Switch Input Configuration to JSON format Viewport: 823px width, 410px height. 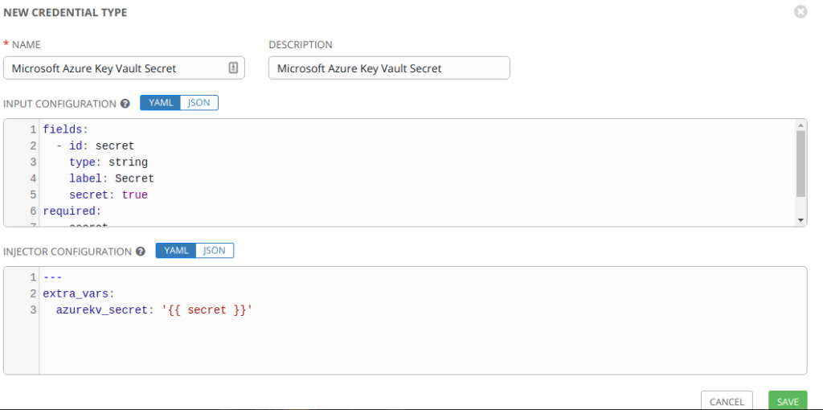[199, 103]
